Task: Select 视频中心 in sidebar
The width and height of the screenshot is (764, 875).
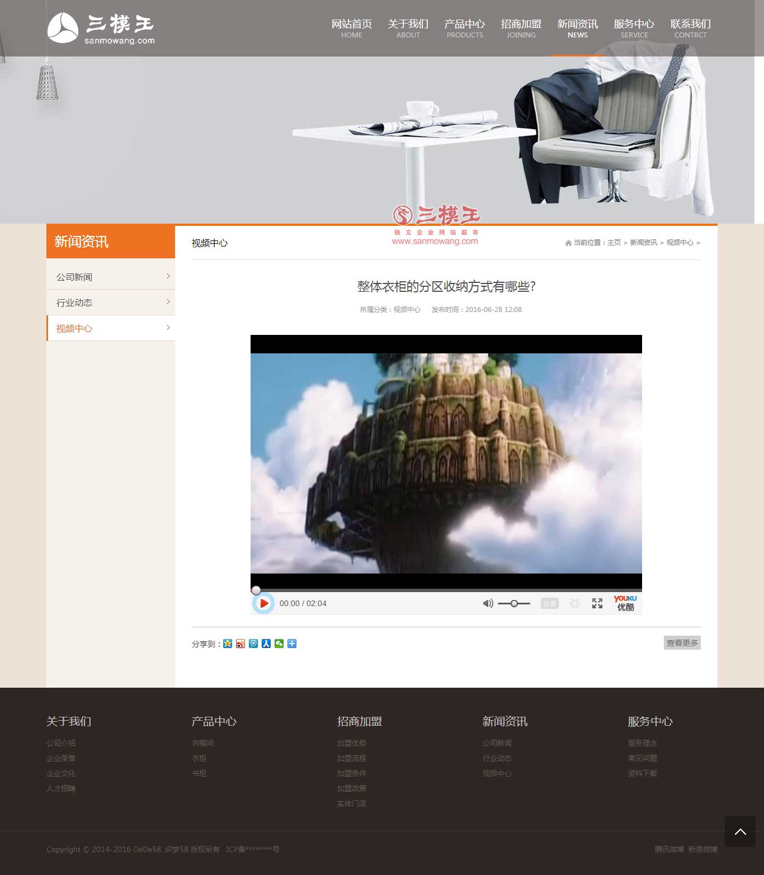Action: pyautogui.click(x=111, y=328)
